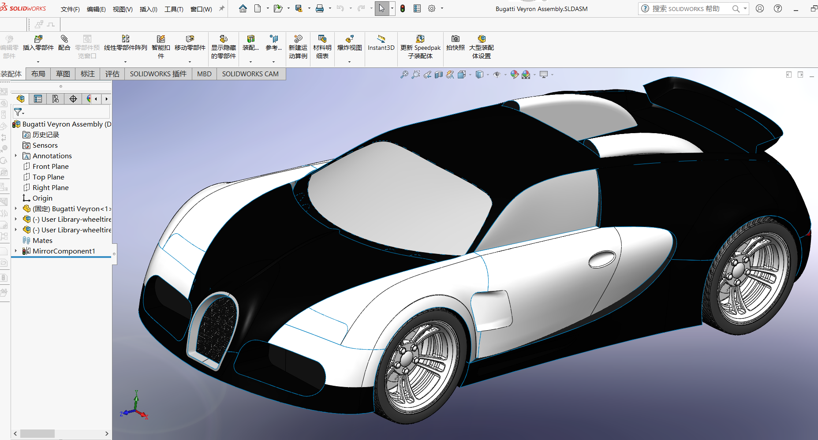
Task: Open the 窗口(W) menu
Action: [201, 9]
